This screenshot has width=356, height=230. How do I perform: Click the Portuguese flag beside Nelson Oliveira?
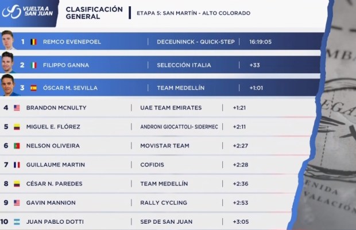(17, 146)
